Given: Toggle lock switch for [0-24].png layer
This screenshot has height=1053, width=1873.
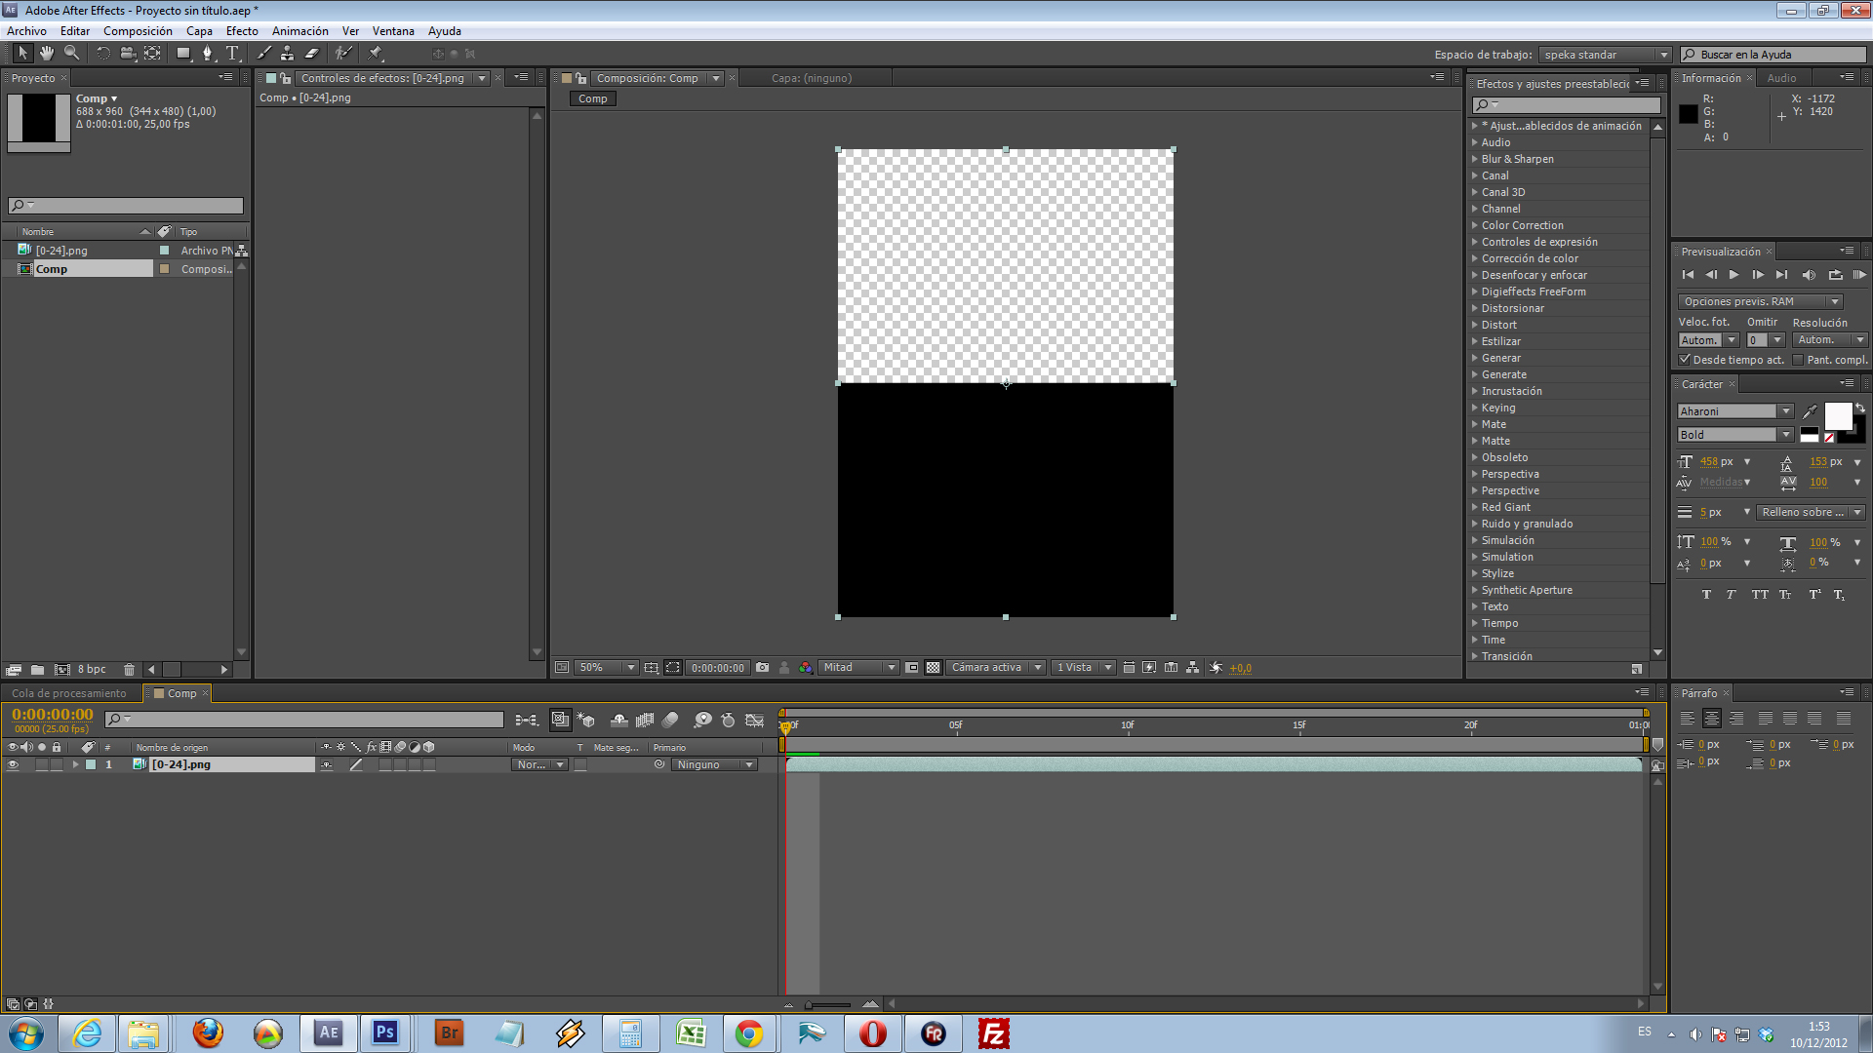Looking at the screenshot, I should click(x=57, y=765).
